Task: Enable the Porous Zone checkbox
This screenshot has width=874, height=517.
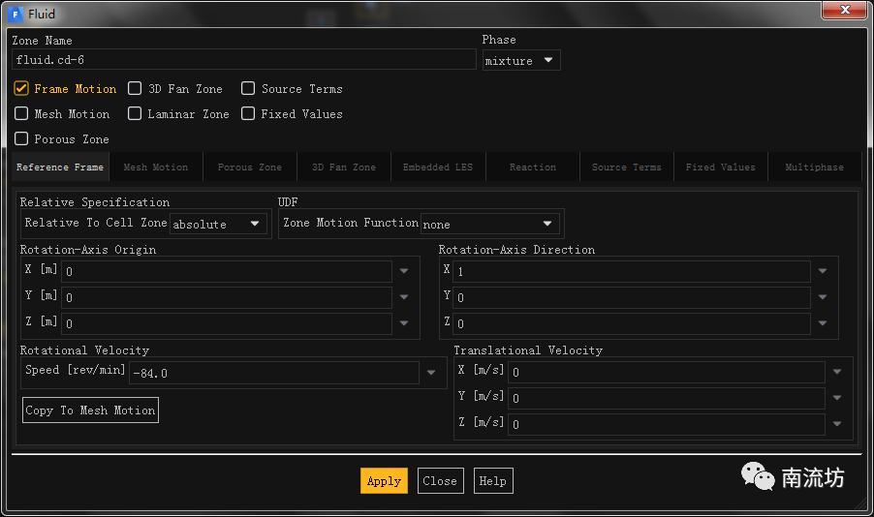Action: pyautogui.click(x=22, y=139)
